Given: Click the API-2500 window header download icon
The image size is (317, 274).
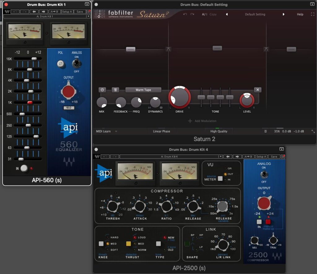Looking at the screenshot, I should pos(281,149).
